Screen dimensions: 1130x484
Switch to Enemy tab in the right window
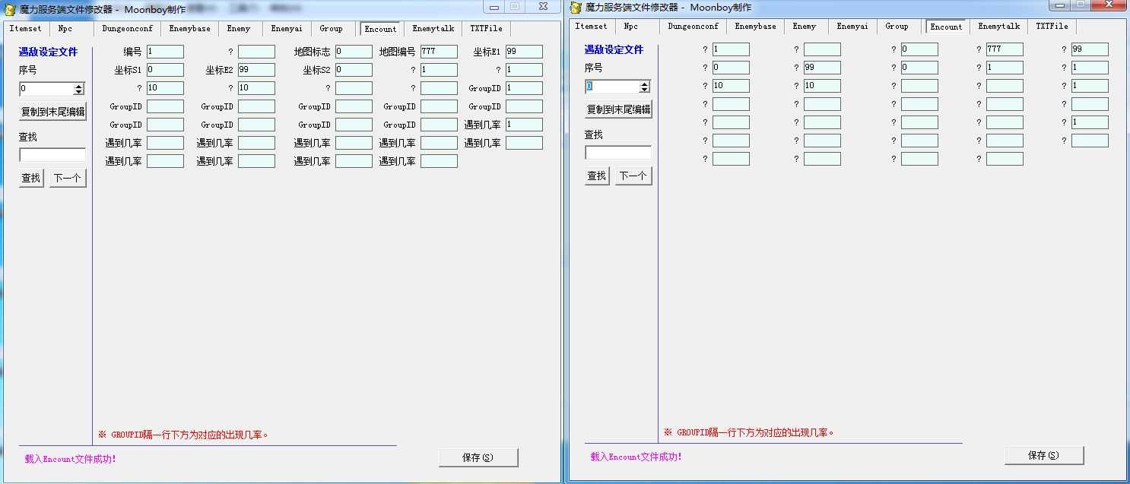tap(805, 27)
